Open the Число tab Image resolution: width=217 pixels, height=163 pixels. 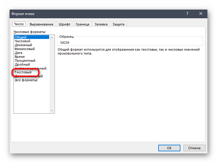click(x=19, y=24)
